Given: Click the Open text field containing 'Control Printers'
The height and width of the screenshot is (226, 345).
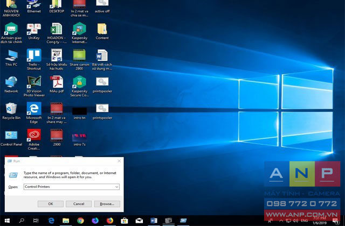Looking at the screenshot, I should [x=69, y=187].
